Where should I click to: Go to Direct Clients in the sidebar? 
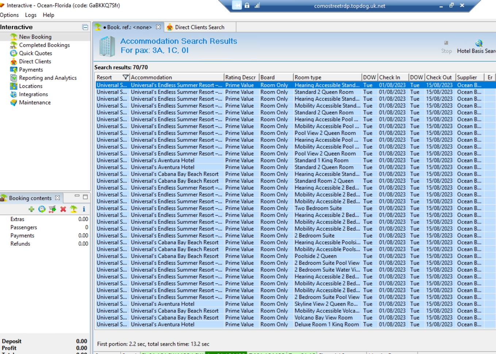tap(35, 61)
